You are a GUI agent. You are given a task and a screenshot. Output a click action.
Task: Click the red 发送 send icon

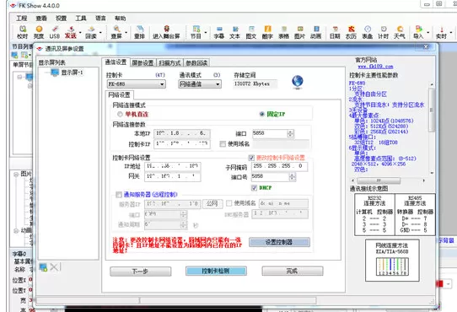(71, 32)
